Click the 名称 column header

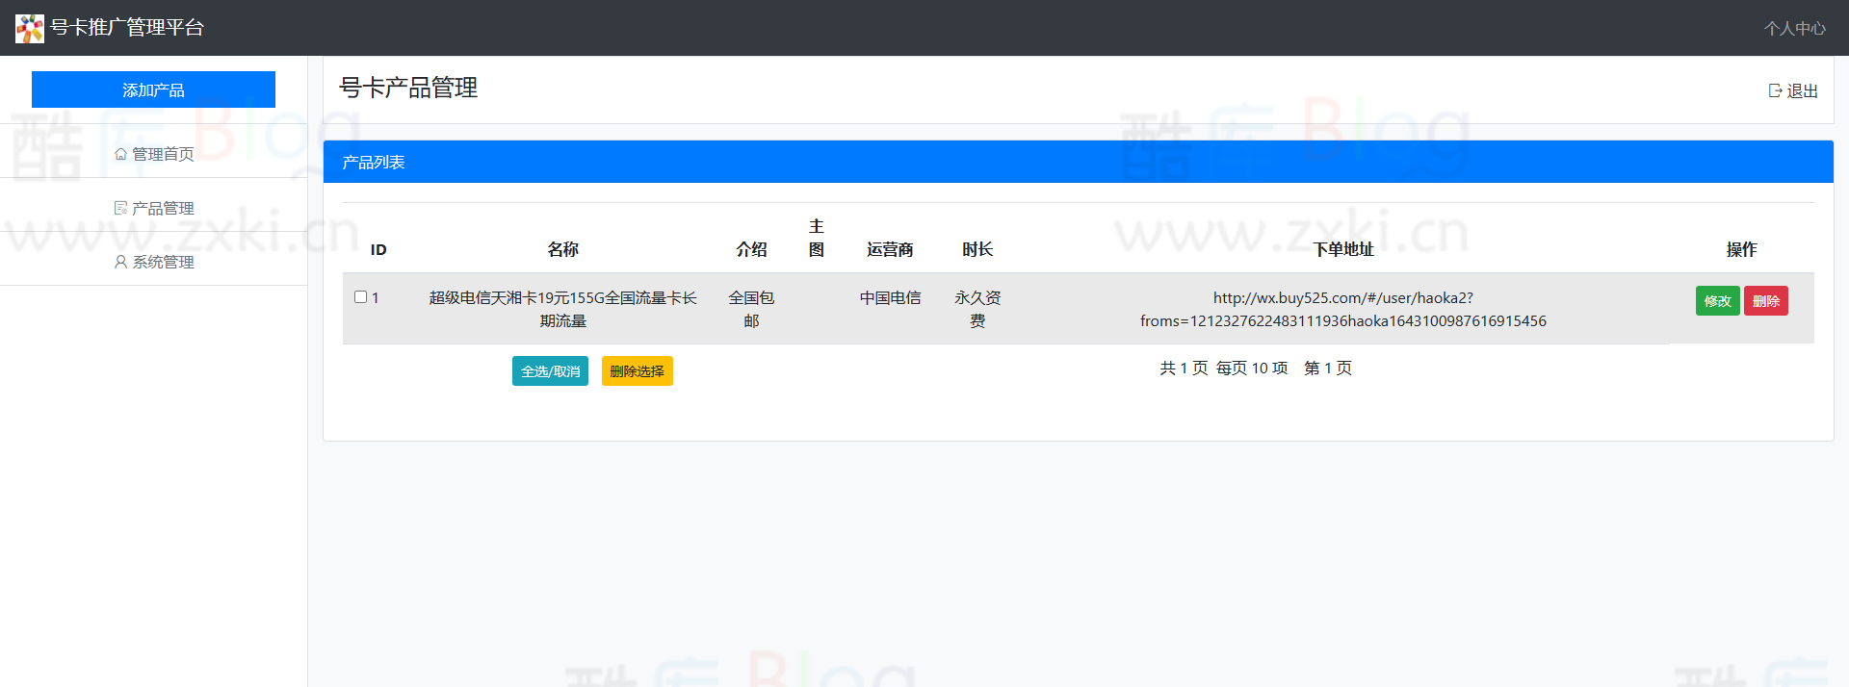562,249
